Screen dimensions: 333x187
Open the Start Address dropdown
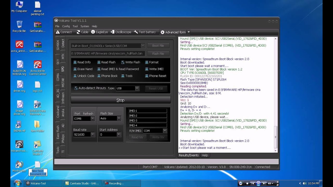point(119,135)
